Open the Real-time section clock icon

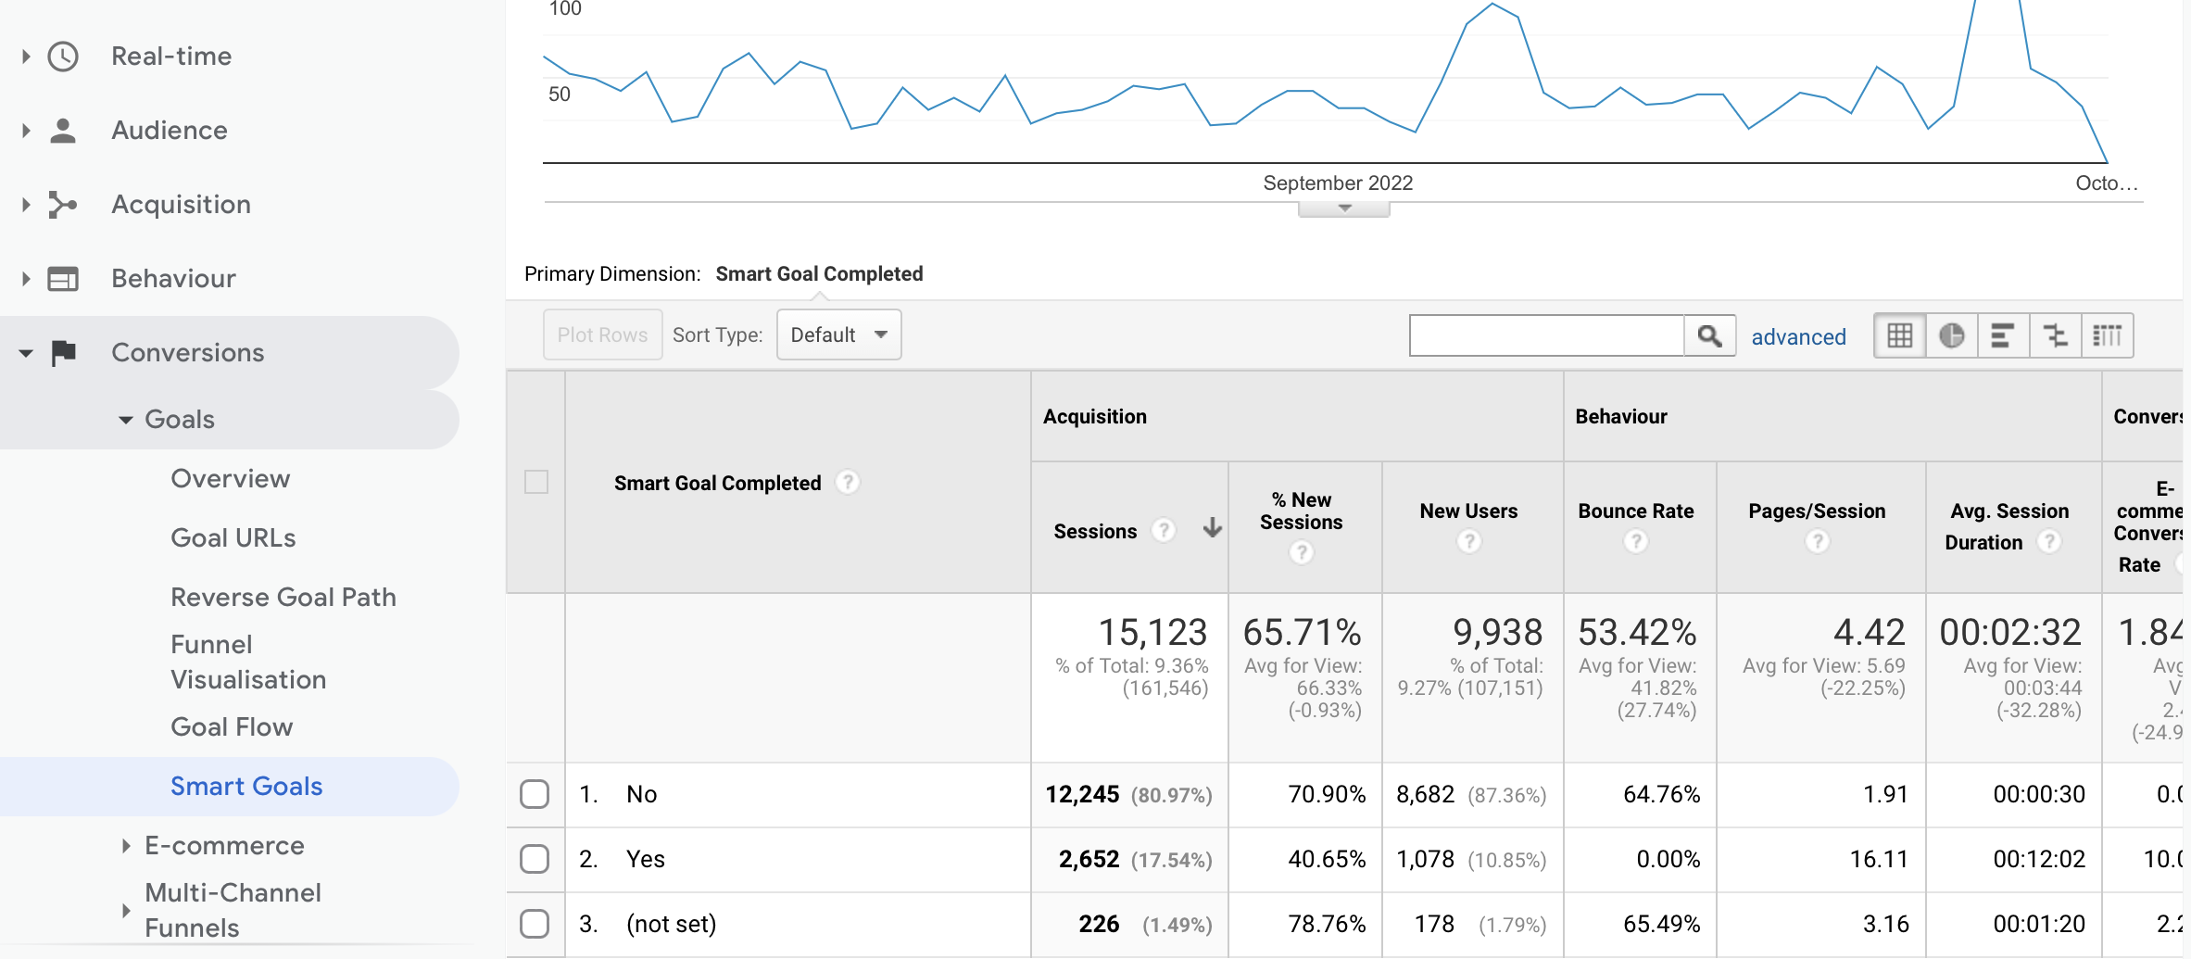point(62,57)
